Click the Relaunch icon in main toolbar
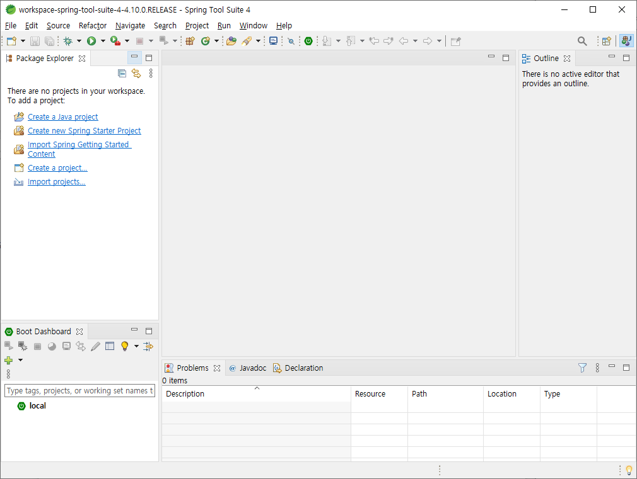The image size is (637, 479). (163, 40)
